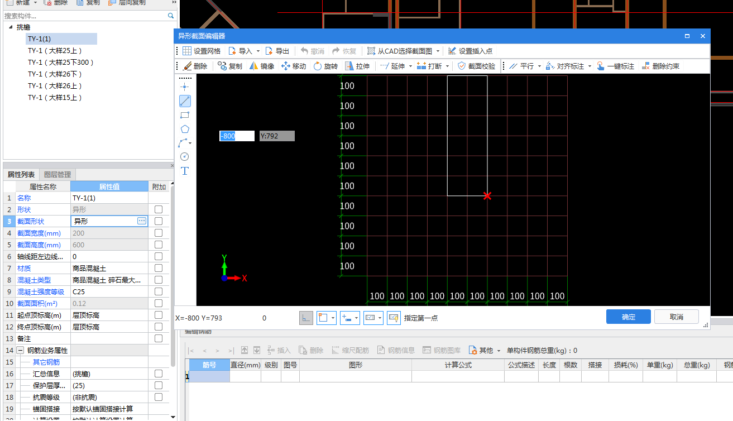Viewport: 733px width, 421px height.
Task: Choose the polygon drawing tool
Action: pyautogui.click(x=185, y=129)
